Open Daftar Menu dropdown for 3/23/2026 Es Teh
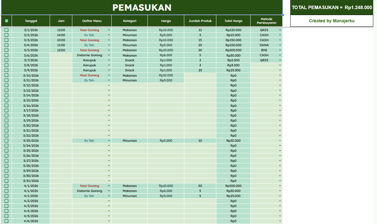Viewport: 377px width, 224px height. (109, 141)
